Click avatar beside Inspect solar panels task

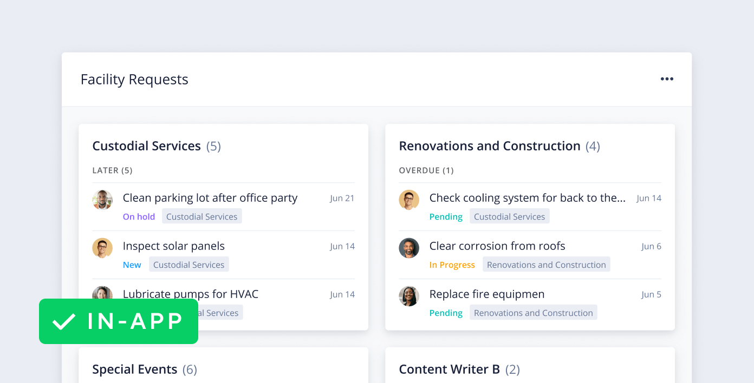102,248
